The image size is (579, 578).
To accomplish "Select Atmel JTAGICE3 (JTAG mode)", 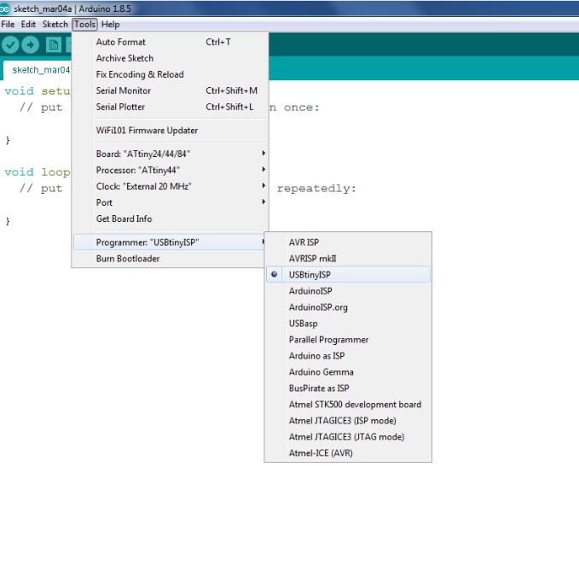I will tap(348, 437).
